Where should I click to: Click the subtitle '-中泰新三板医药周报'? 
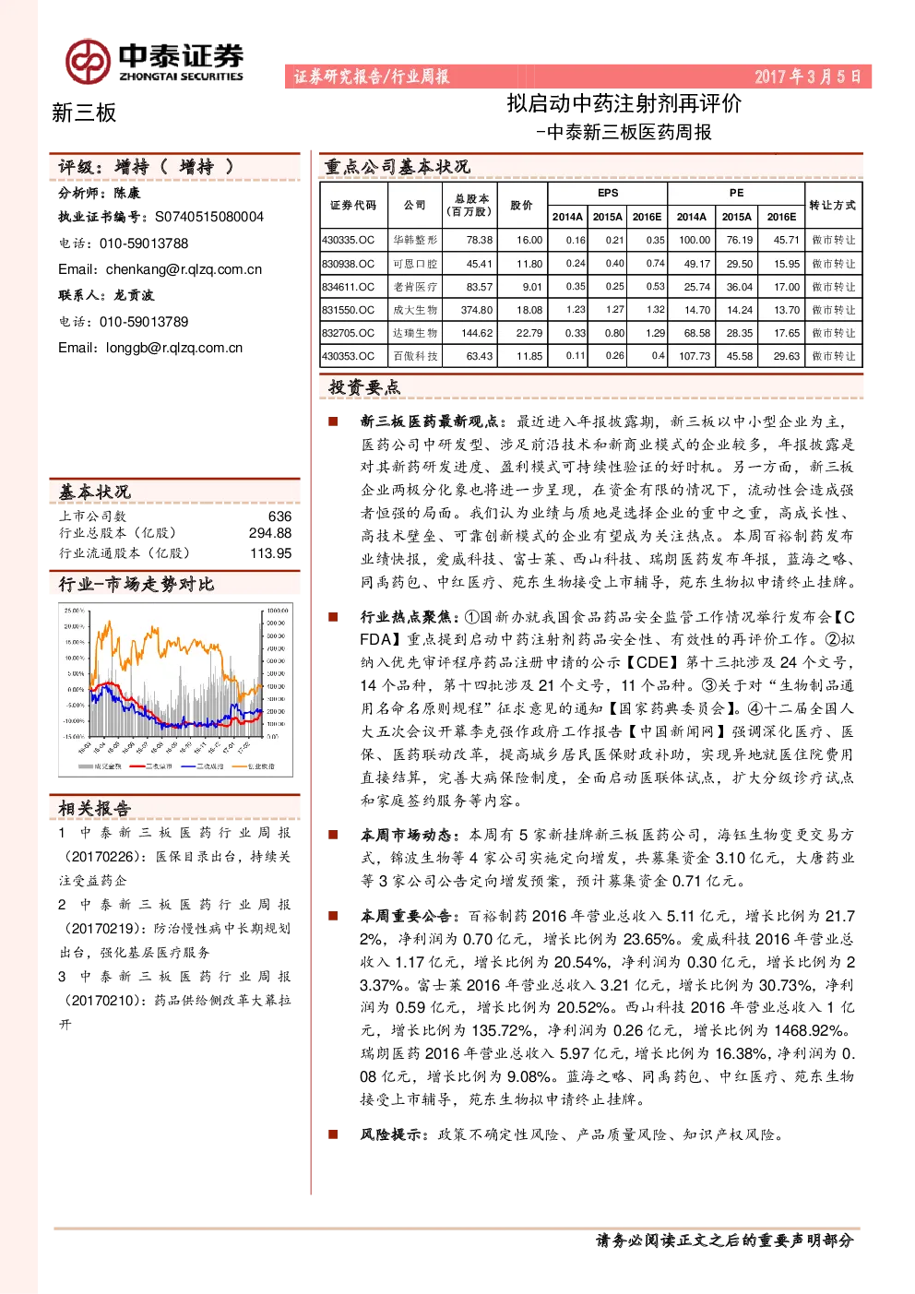pos(624,132)
